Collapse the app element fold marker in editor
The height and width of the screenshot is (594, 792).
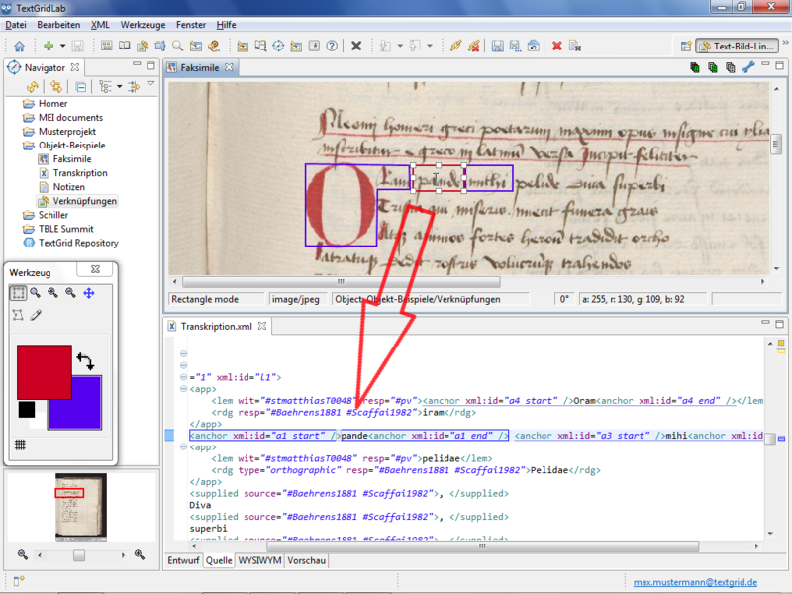point(183,390)
